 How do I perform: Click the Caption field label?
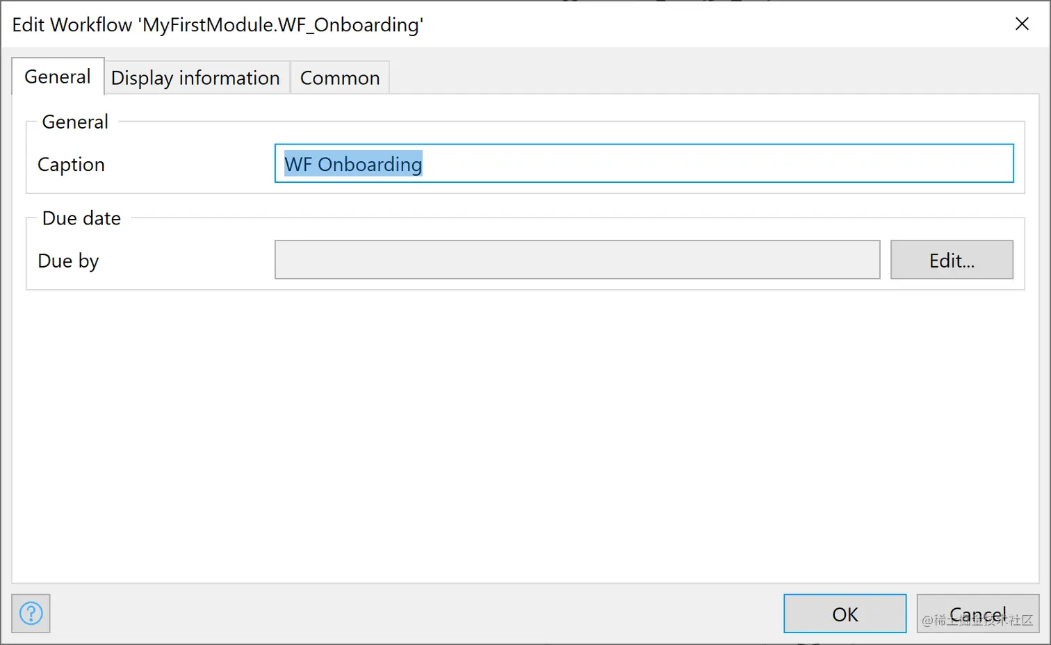tap(71, 165)
